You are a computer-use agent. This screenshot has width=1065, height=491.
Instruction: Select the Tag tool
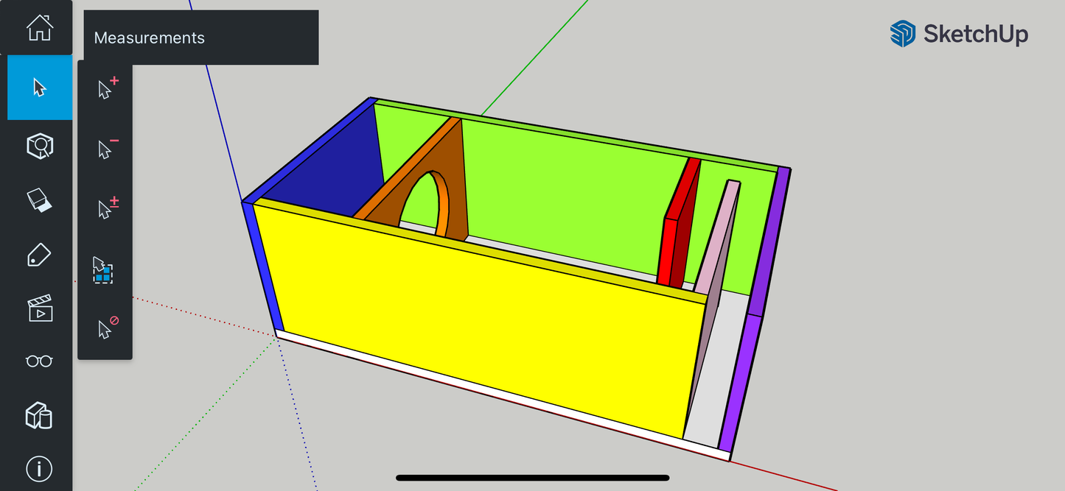(39, 254)
